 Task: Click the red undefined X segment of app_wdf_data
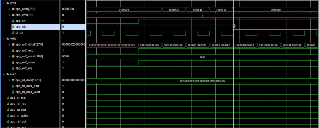pos(112,45)
